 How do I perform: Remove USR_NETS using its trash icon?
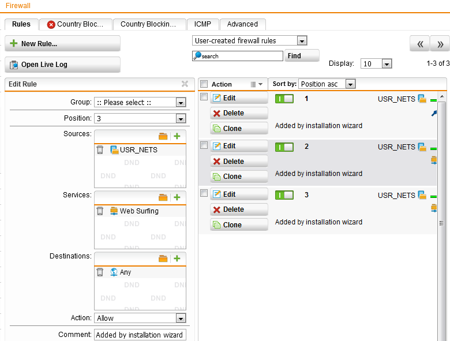[100, 150]
